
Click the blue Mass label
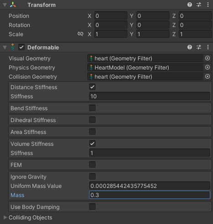click(x=17, y=195)
